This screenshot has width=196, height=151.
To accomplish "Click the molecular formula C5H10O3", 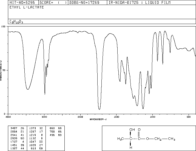I will pos(16,22).
